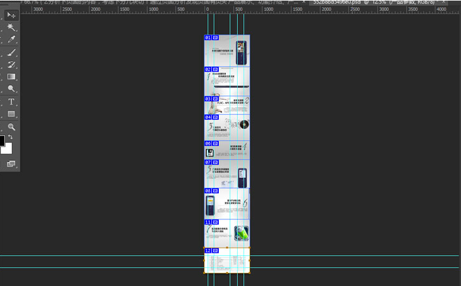Click the slice 01 number badge

(208, 38)
